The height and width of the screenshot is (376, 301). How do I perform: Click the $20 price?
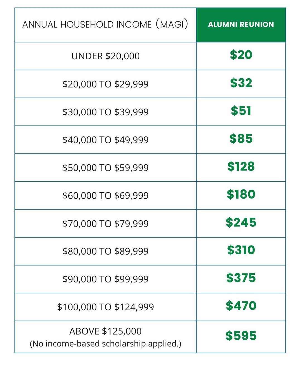[x=241, y=55]
